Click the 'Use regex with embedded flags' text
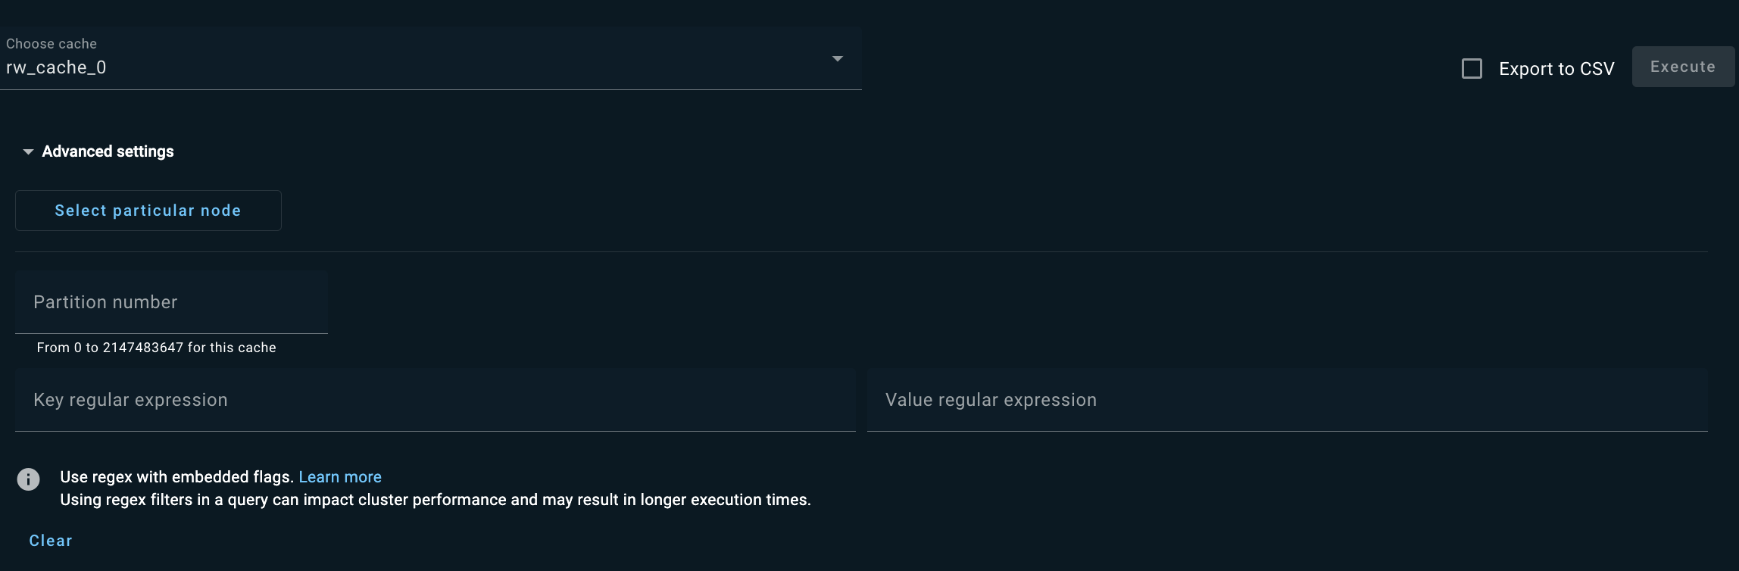The image size is (1739, 571). [176, 477]
